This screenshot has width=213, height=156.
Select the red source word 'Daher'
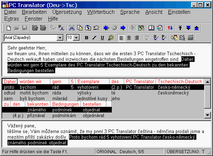10,82
